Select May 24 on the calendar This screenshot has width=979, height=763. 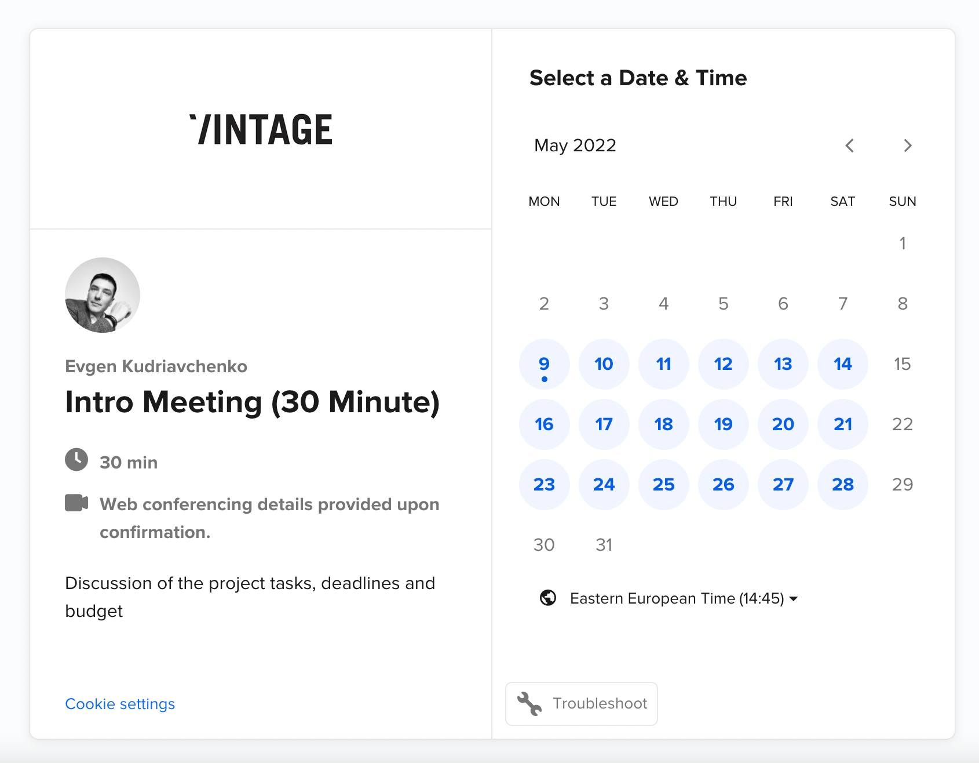[x=604, y=485]
